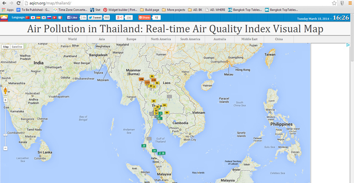Click the green 34 AQI map marker
This screenshot has height=183, width=354.
[154, 151]
